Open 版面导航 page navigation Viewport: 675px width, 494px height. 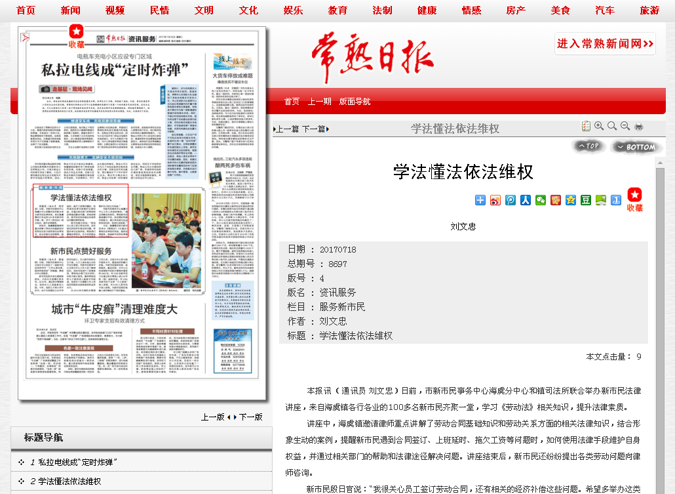pyautogui.click(x=355, y=102)
